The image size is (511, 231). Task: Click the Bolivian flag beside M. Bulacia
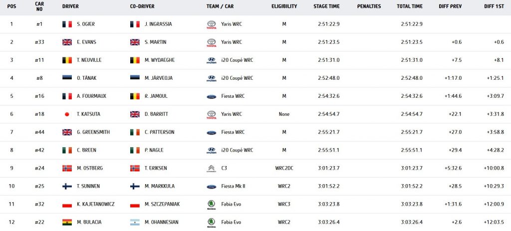[x=67, y=222]
